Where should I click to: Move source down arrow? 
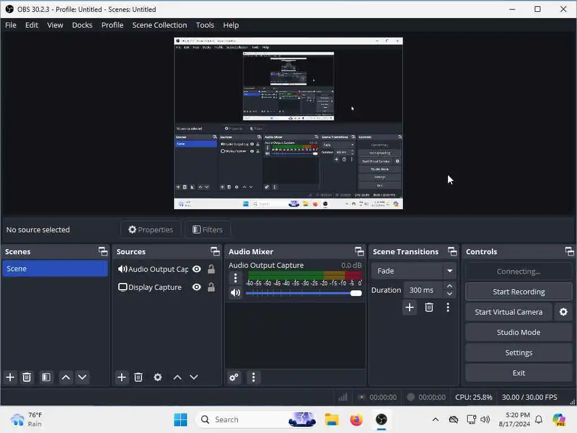point(194,377)
